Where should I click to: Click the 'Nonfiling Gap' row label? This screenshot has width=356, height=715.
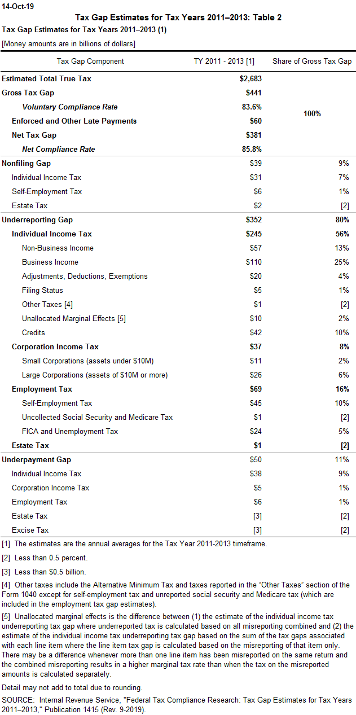point(27,163)
